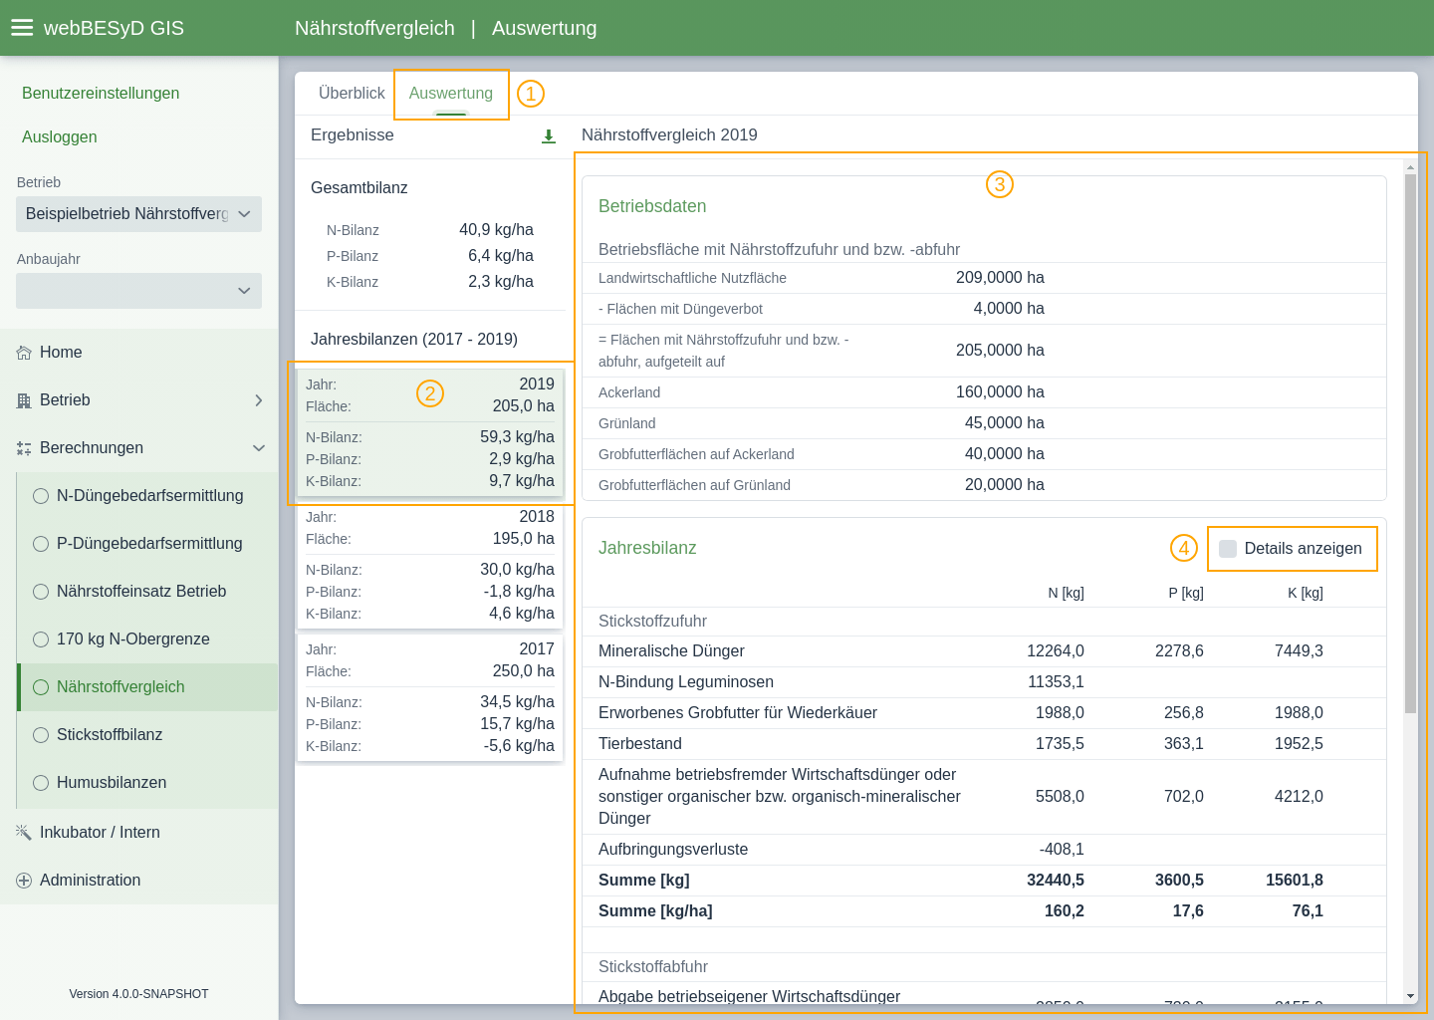Click the Summe [kg/ha] value 160,2
The height and width of the screenshot is (1020, 1434).
(1065, 911)
